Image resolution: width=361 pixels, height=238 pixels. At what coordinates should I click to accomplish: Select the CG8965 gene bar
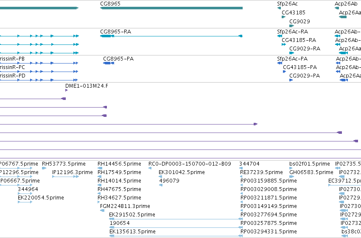click(x=171, y=8)
